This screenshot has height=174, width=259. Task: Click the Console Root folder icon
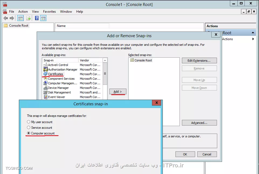[x=6, y=25]
